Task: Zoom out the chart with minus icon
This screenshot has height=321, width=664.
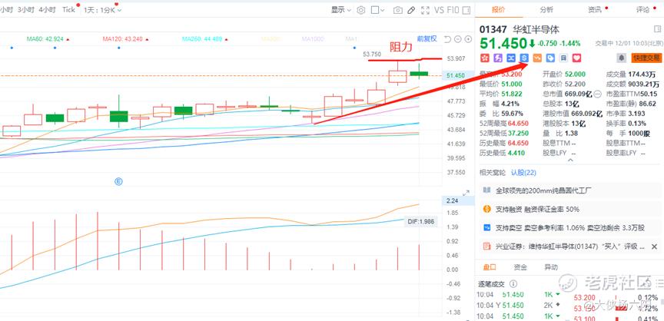Action: pyautogui.click(x=458, y=39)
